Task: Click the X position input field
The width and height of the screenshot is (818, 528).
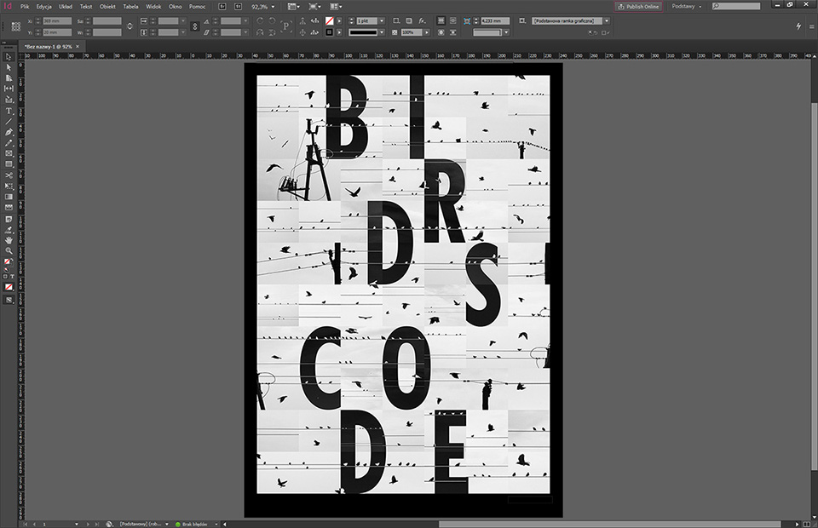Action: click(57, 20)
